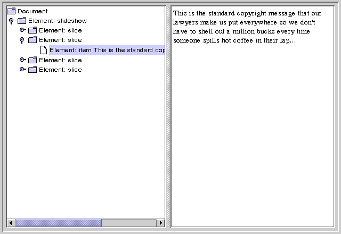Collapse the slideshow element node
Image resolution: width=341 pixels, height=234 pixels.
pyautogui.click(x=11, y=21)
